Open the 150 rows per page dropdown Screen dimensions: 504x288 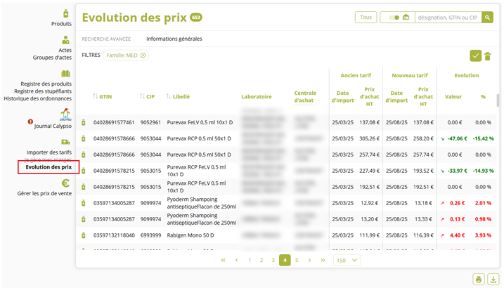[347, 261]
